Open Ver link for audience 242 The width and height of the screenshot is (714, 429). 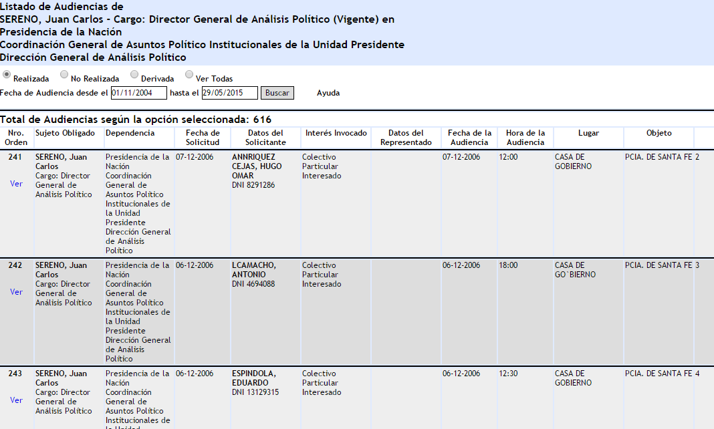pos(16,292)
